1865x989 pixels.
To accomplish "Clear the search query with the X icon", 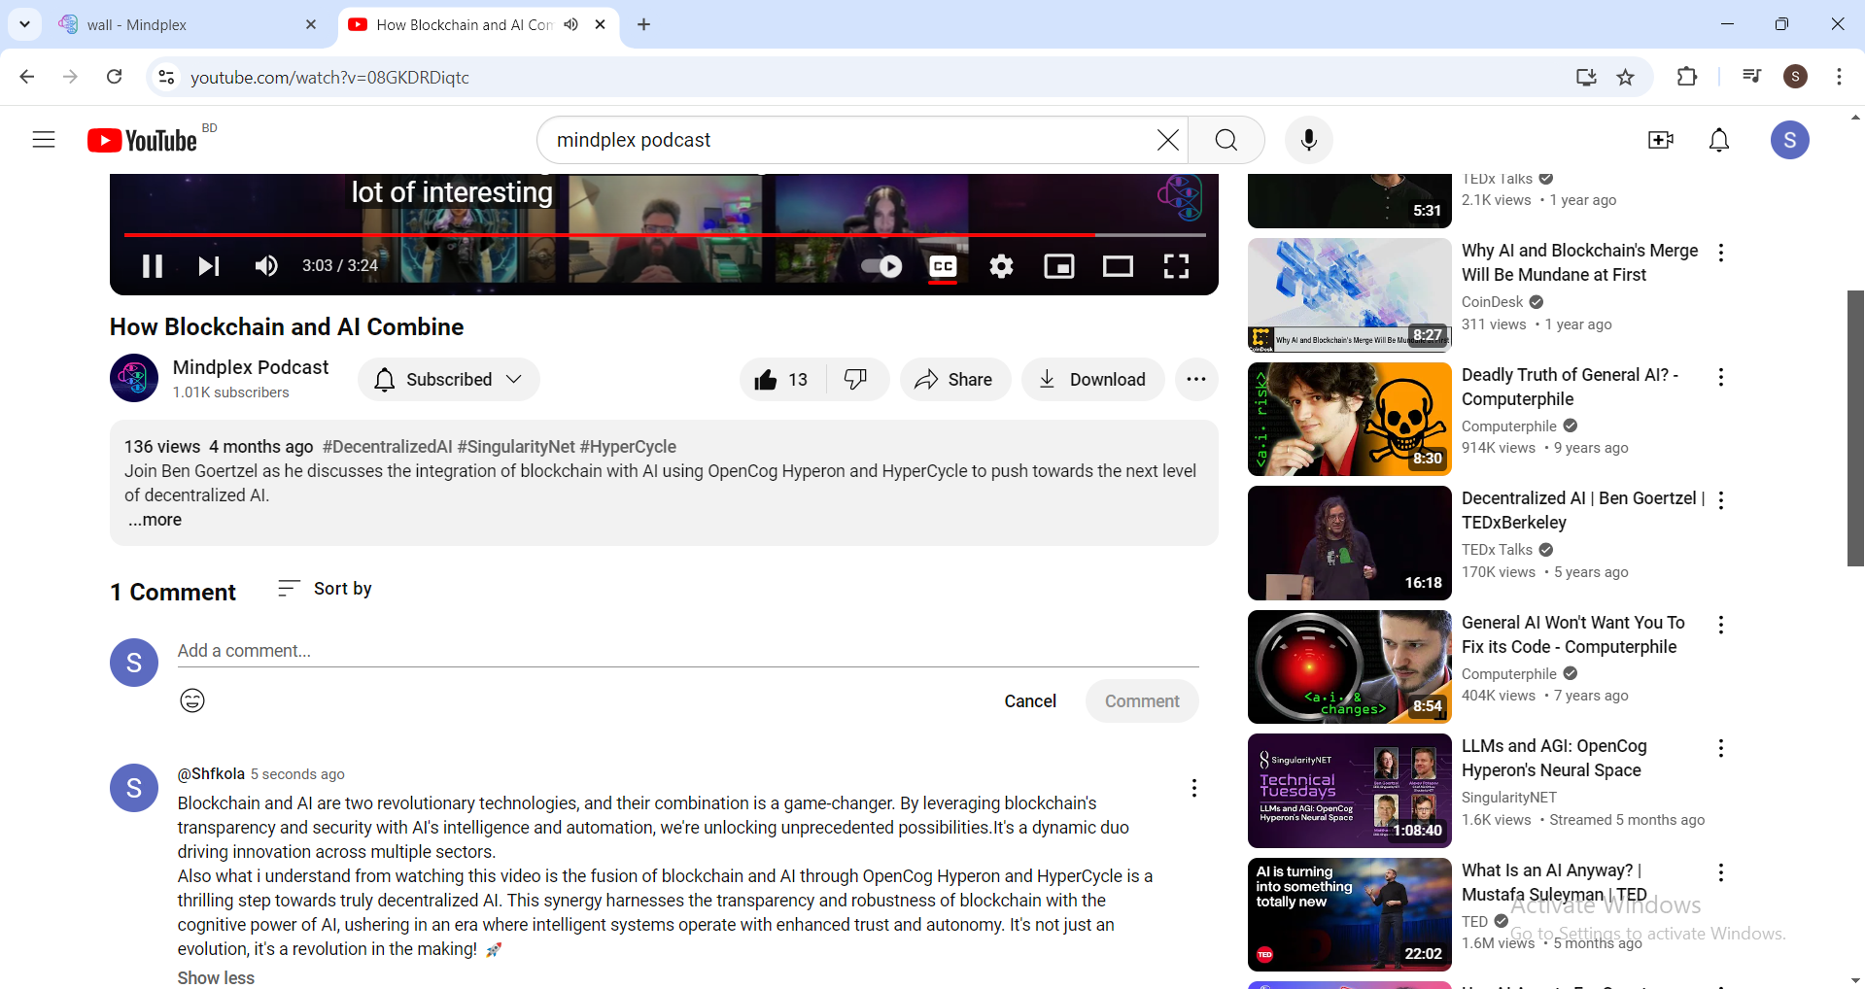I will pos(1168,140).
